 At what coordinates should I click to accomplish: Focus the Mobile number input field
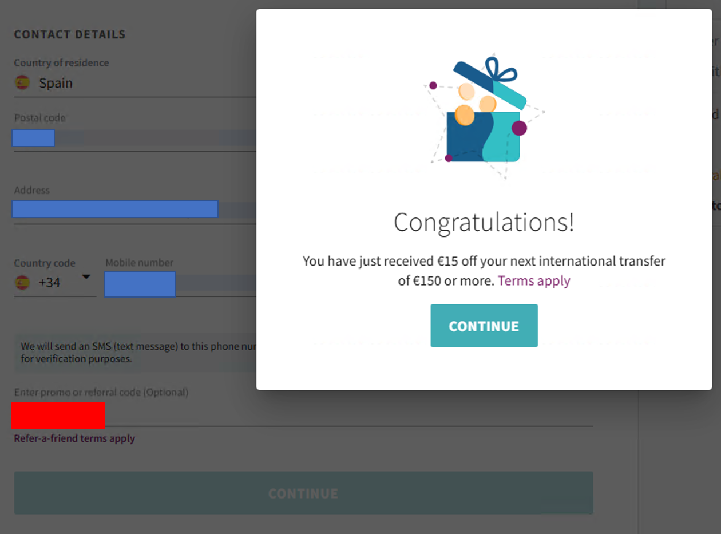point(177,284)
